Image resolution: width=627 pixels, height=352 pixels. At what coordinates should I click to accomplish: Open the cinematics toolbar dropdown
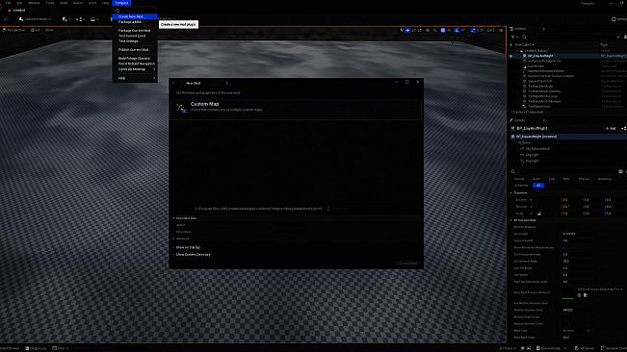94,19
